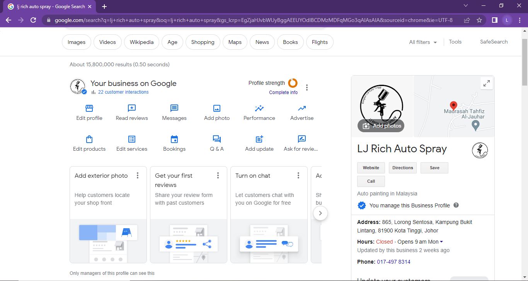Open the 22 customer interactions link
This screenshot has width=528, height=281.
coord(123,92)
